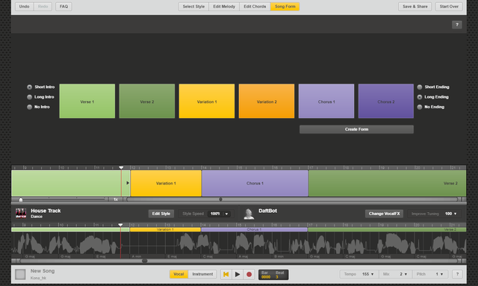Select the Short Ending radio button
Image resolution: width=478 pixels, height=286 pixels.
click(x=420, y=87)
